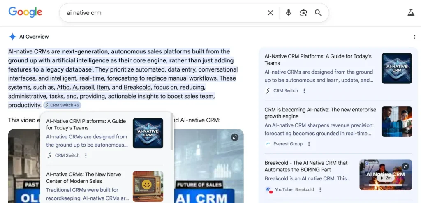
Task: Open more options for Everest Group source
Action: pos(309,144)
